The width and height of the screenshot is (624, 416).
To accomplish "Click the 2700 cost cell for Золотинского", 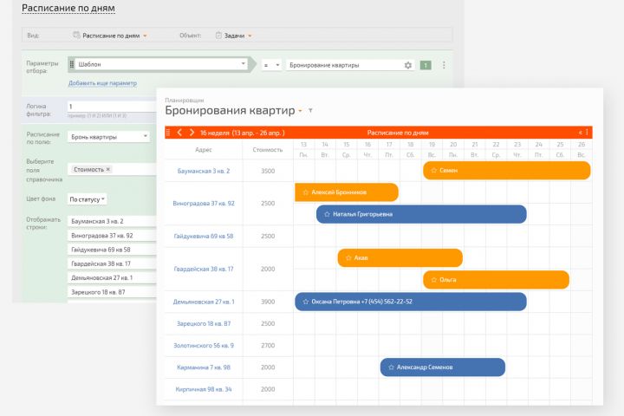I will tap(268, 346).
